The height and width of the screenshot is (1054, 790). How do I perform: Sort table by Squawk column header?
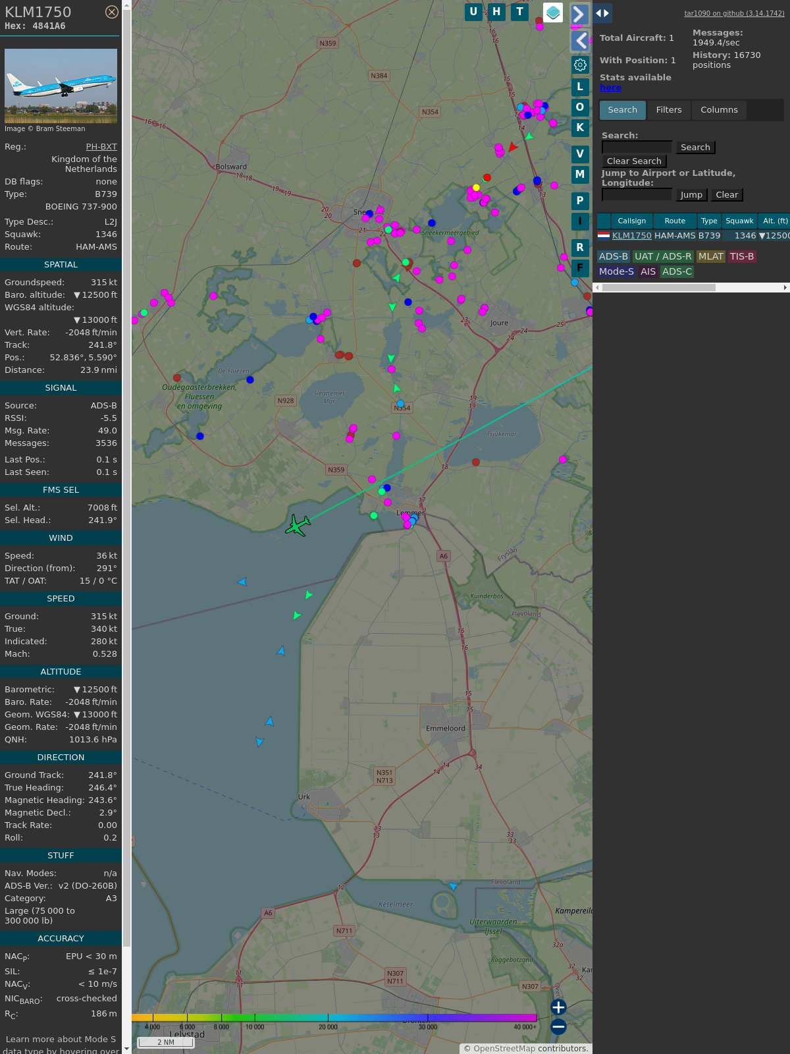[739, 221]
